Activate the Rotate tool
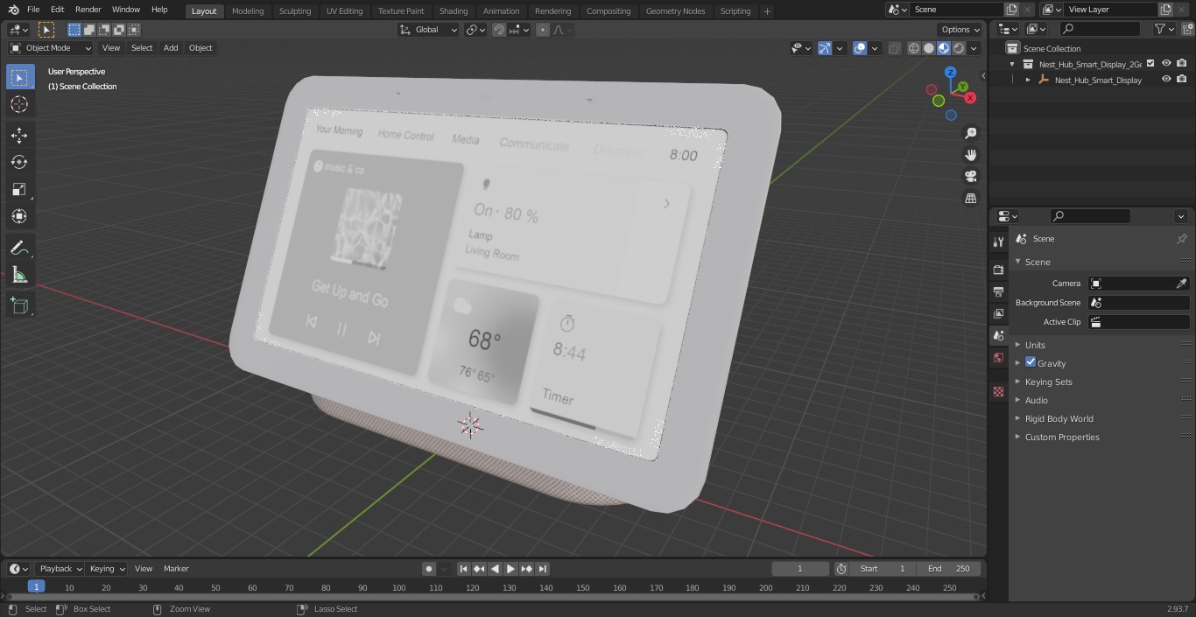The height and width of the screenshot is (617, 1196). pos(19,162)
